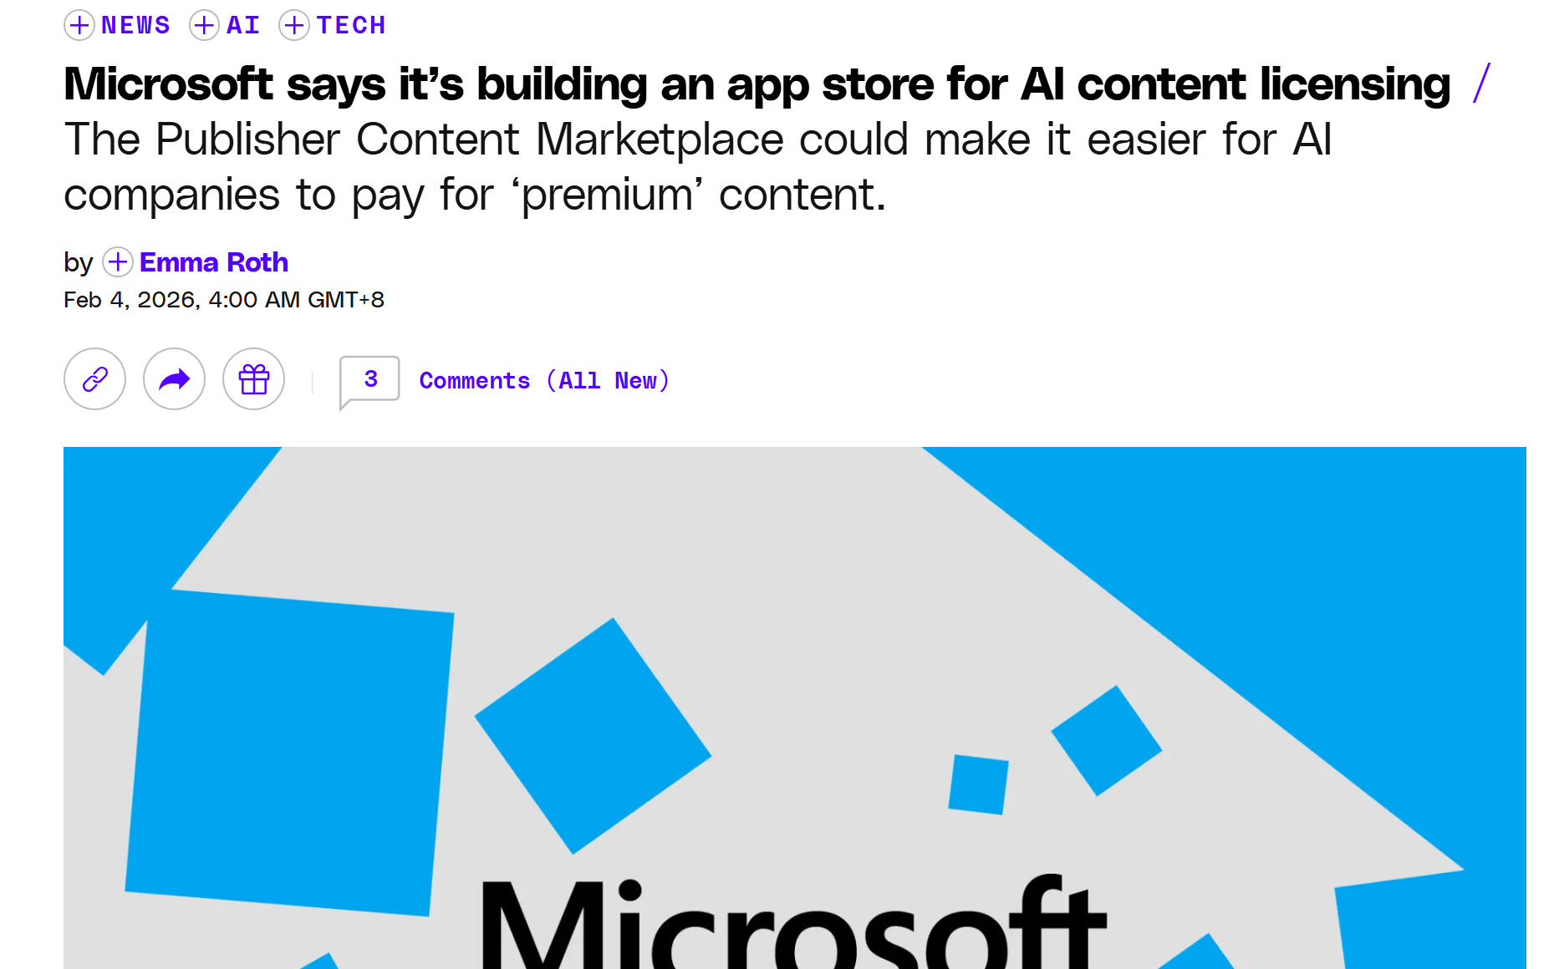1559x969 pixels.
Task: Click the share arrow icon
Action: tap(174, 379)
